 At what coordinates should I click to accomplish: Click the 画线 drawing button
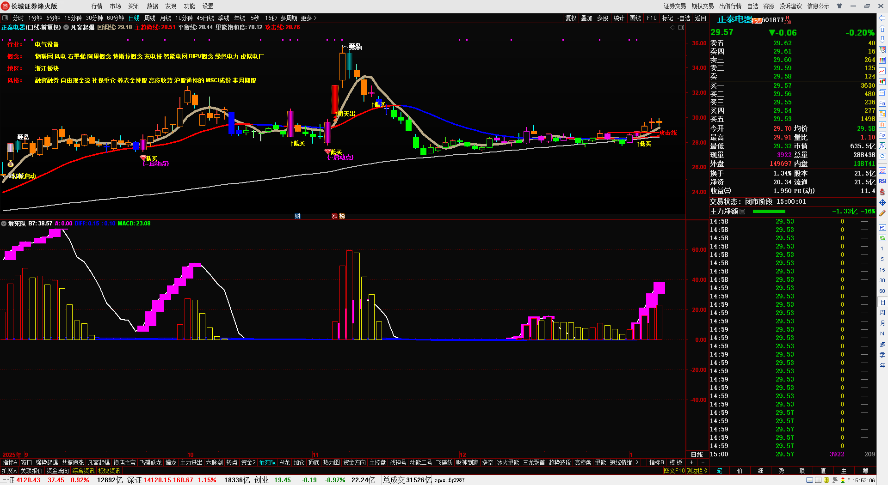point(635,18)
